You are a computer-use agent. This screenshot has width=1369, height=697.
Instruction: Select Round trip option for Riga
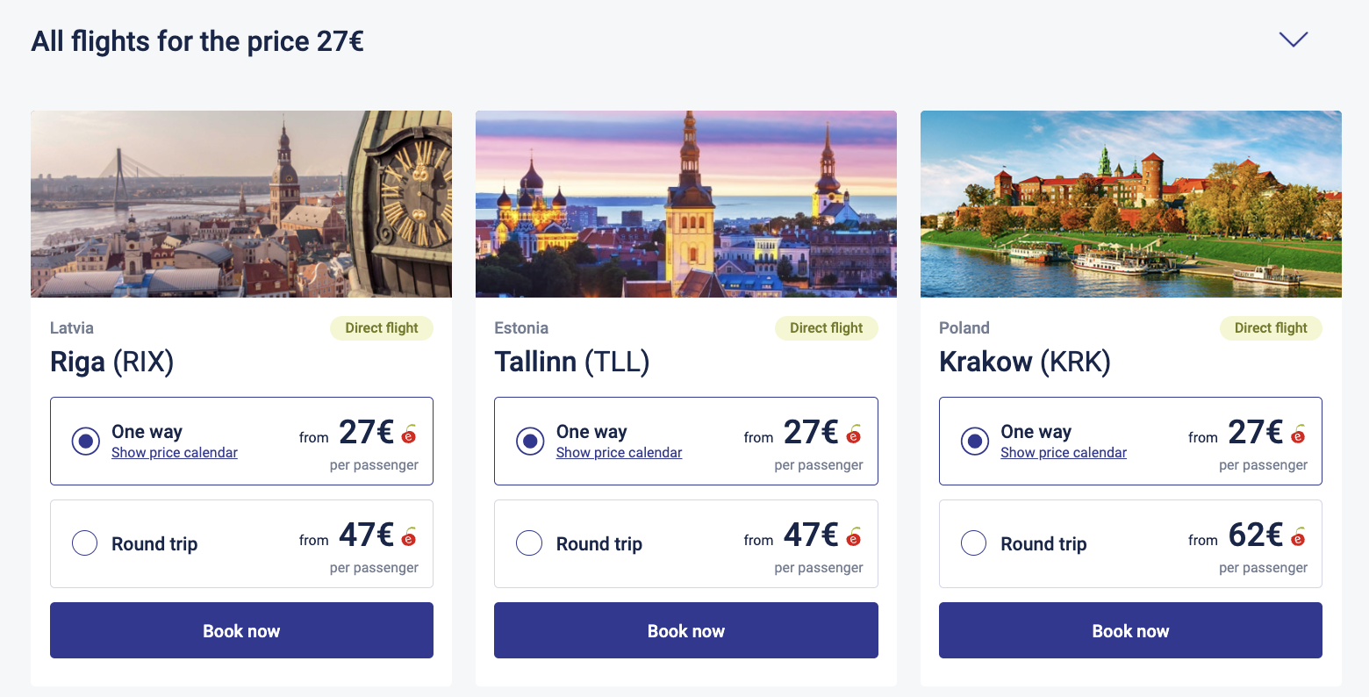tap(85, 543)
